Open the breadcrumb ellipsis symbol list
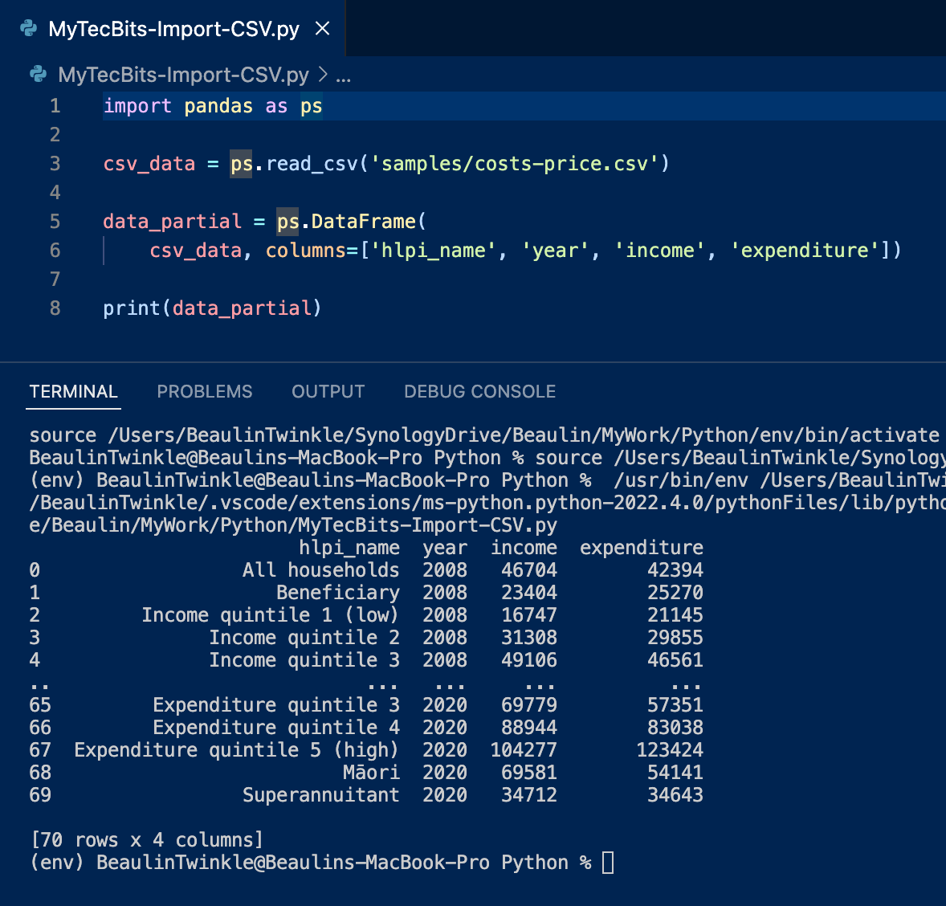946x906 pixels. (x=343, y=75)
